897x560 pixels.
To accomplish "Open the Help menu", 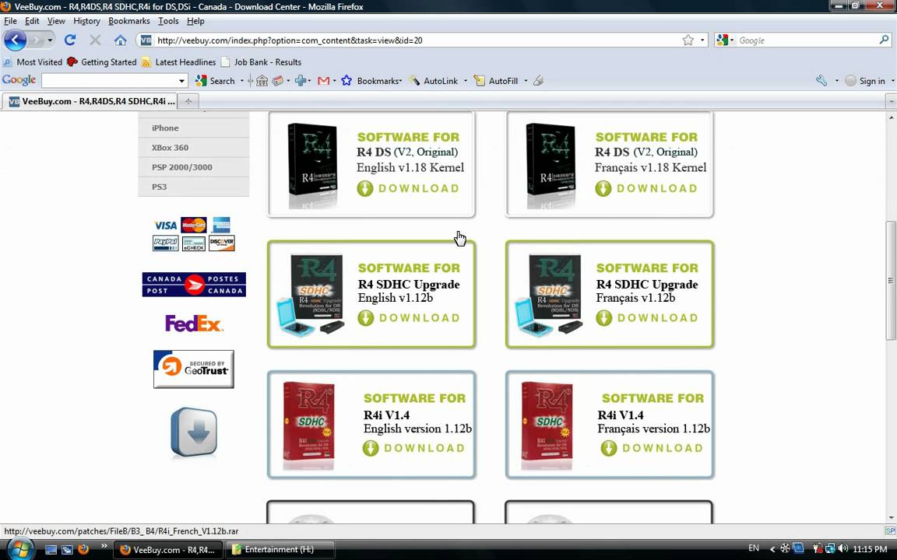I will tap(195, 21).
